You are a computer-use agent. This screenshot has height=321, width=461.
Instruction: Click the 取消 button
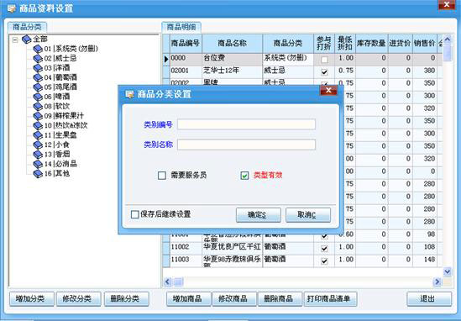[308, 215]
